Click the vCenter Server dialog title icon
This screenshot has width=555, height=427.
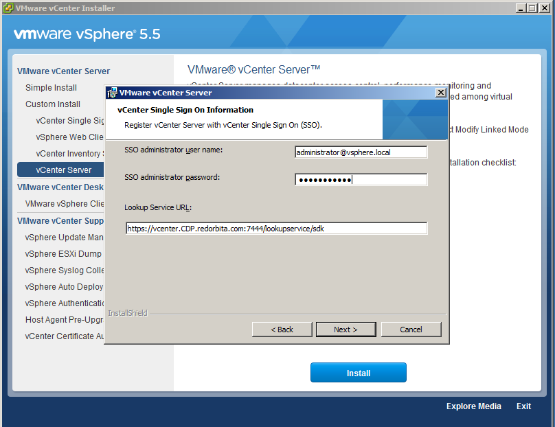point(112,93)
